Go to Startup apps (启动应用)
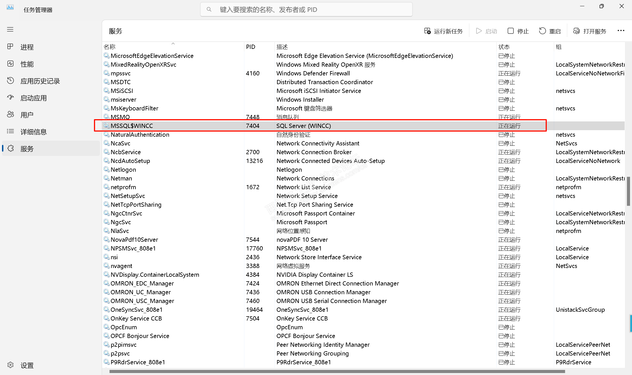This screenshot has width=632, height=375. pos(33,98)
